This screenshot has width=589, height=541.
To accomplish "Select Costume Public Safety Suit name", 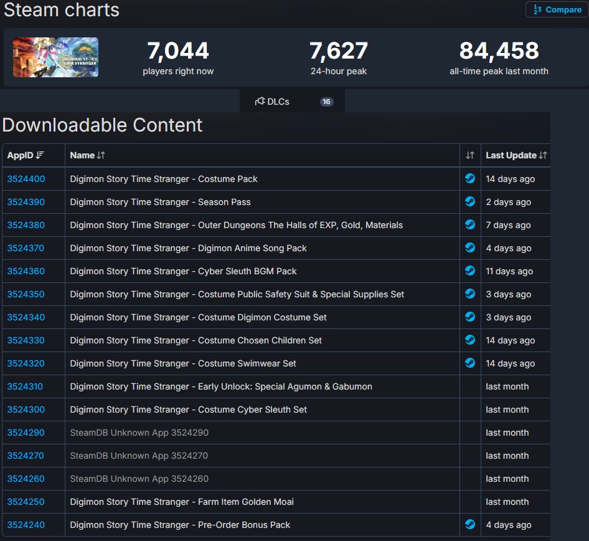I will (x=237, y=294).
